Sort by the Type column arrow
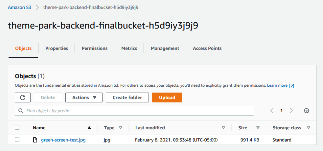 [x=121, y=128]
